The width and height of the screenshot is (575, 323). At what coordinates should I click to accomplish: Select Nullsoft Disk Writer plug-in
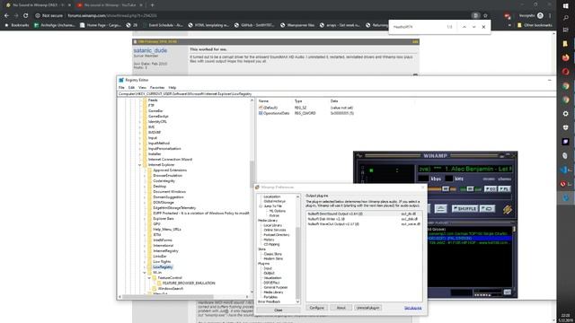pyautogui.click(x=364, y=219)
